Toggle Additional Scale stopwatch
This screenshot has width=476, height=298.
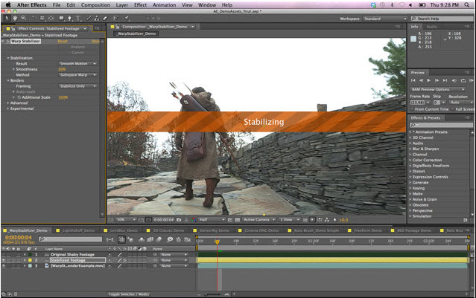[x=19, y=97]
